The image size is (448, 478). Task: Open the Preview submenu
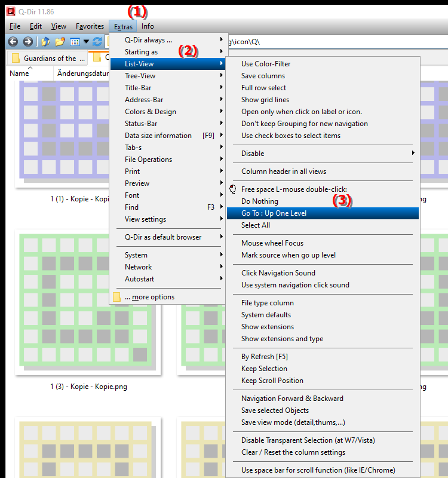[x=168, y=183]
